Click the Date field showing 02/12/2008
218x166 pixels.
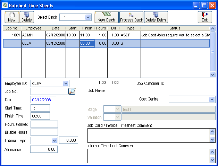click(x=43, y=100)
